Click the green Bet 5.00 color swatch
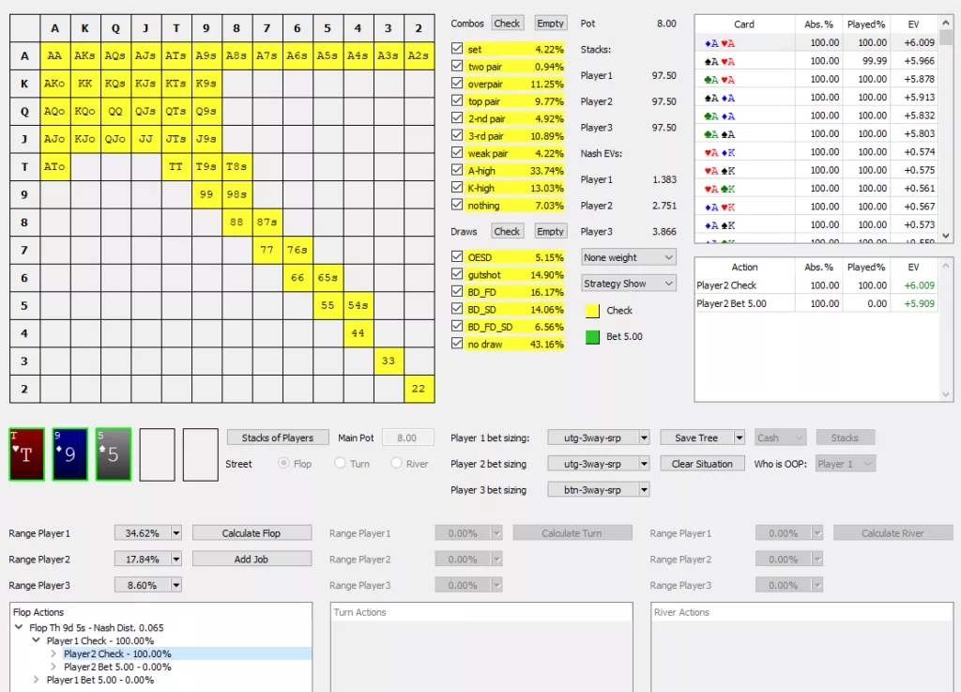 [x=592, y=336]
